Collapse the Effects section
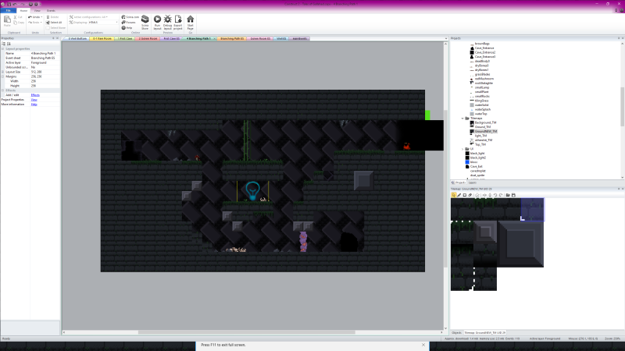The width and height of the screenshot is (625, 351). coord(3,90)
